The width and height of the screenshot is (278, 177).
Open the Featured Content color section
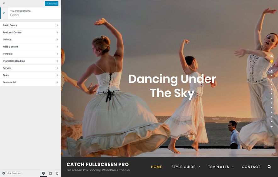[x=31, y=32]
